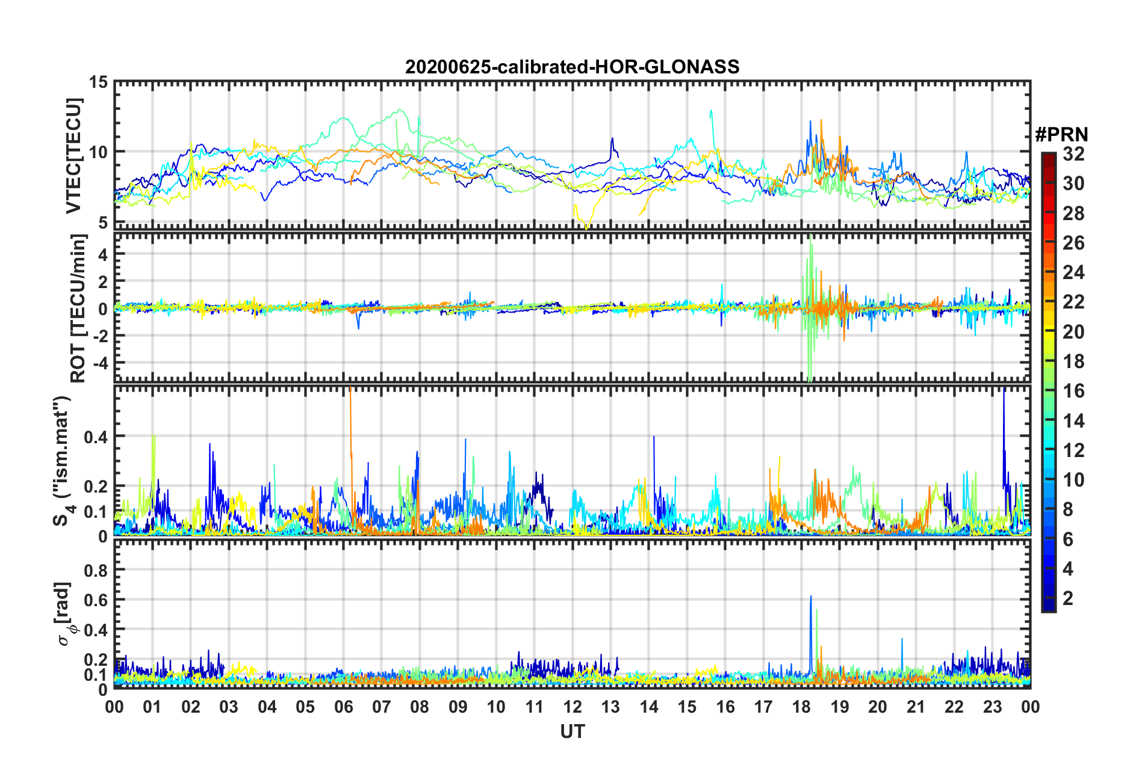Click hour label 18 on the UT axis

click(801, 707)
